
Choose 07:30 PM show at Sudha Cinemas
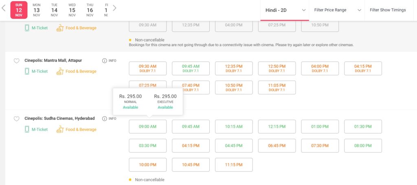[320, 146]
